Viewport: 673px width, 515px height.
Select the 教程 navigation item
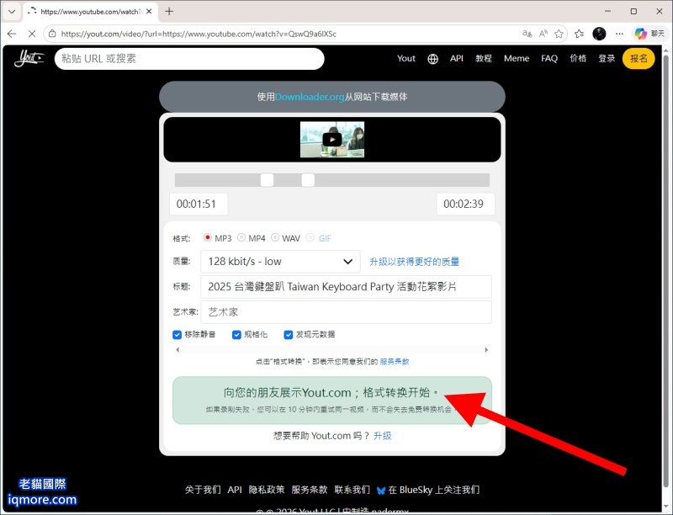click(x=484, y=58)
